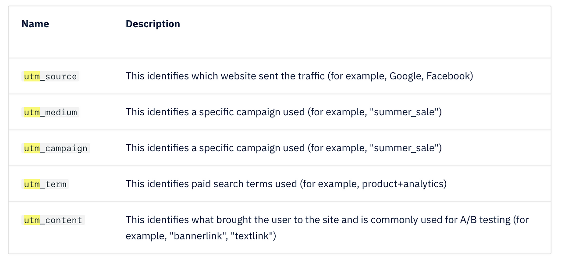Select the utm_term parameter name

tap(45, 184)
